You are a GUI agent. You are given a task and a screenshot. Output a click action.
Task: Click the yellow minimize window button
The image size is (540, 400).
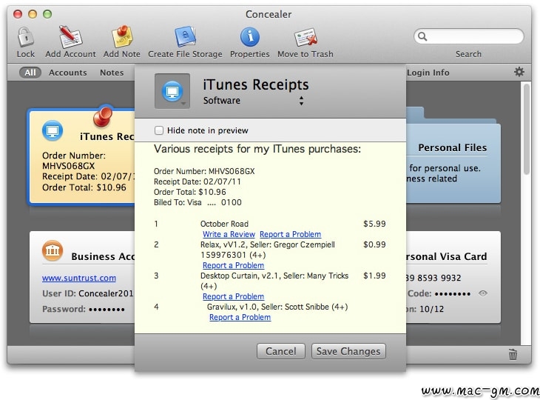(33, 14)
